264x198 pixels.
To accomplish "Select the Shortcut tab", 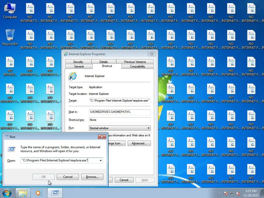I will coord(107,66).
